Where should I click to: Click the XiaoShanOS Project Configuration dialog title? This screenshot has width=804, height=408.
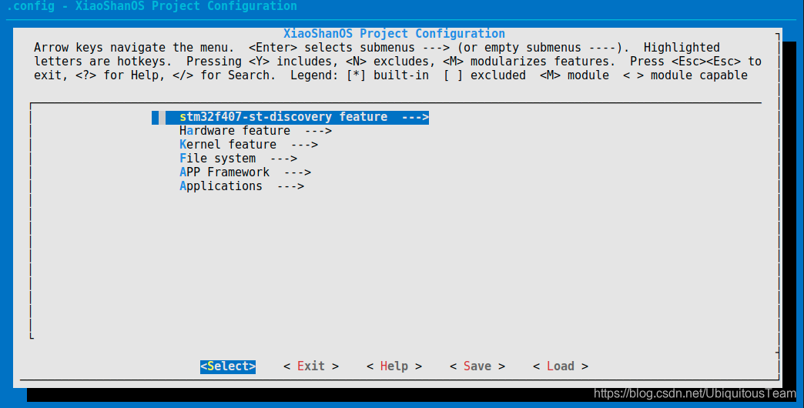[394, 34]
